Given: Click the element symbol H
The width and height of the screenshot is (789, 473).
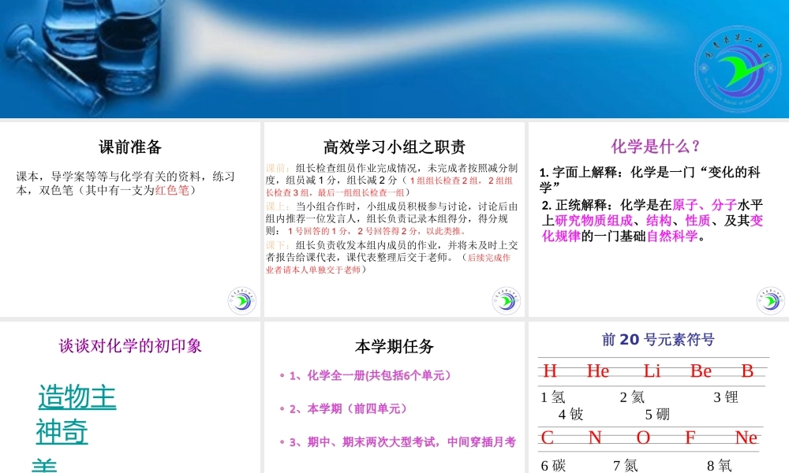Looking at the screenshot, I should (550, 371).
